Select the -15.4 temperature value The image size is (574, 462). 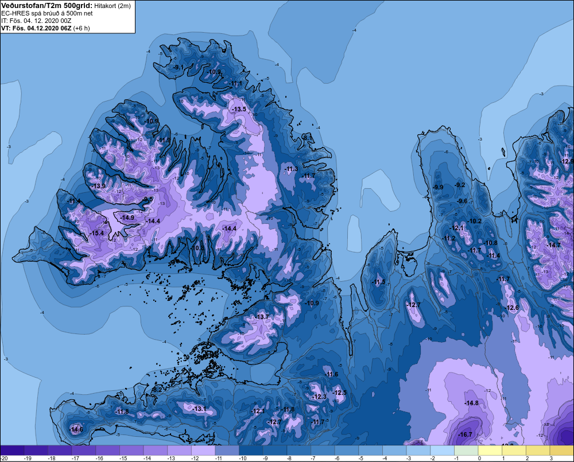coord(97,233)
